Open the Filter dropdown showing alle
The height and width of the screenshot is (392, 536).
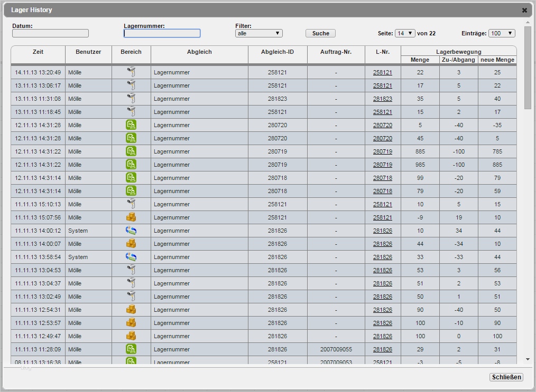coord(258,33)
